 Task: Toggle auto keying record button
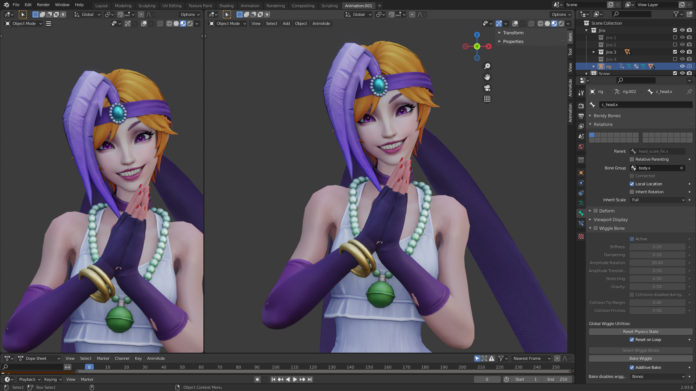pyautogui.click(x=257, y=379)
